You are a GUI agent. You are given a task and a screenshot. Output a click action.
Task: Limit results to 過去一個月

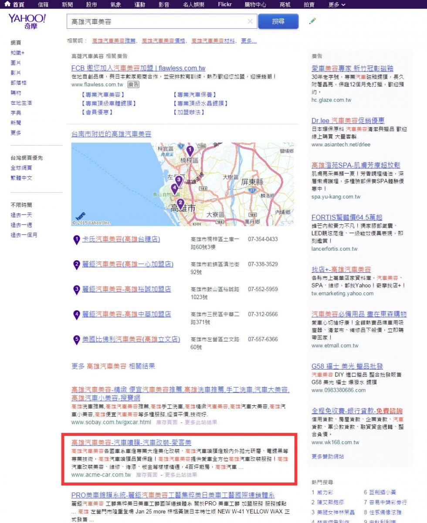pos(24,235)
